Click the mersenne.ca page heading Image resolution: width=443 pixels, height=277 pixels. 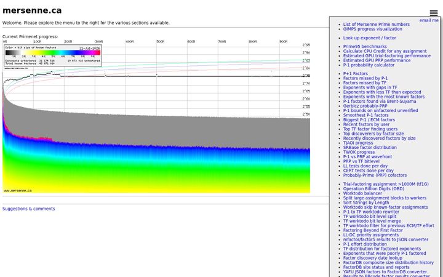[32, 10]
